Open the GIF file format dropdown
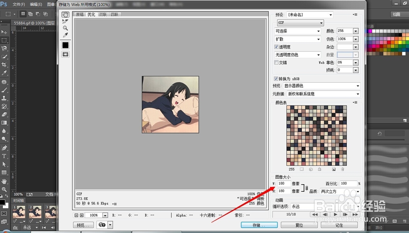The image size is (409, 233). [x=300, y=23]
